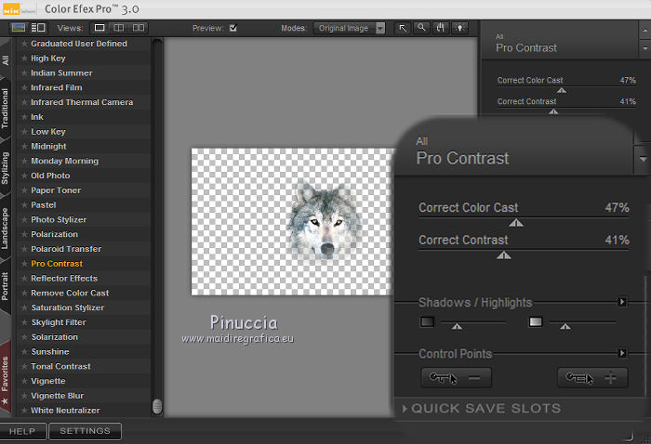Screen dimensions: 651x444
Task: Click the HELP button
Action: click(x=23, y=431)
